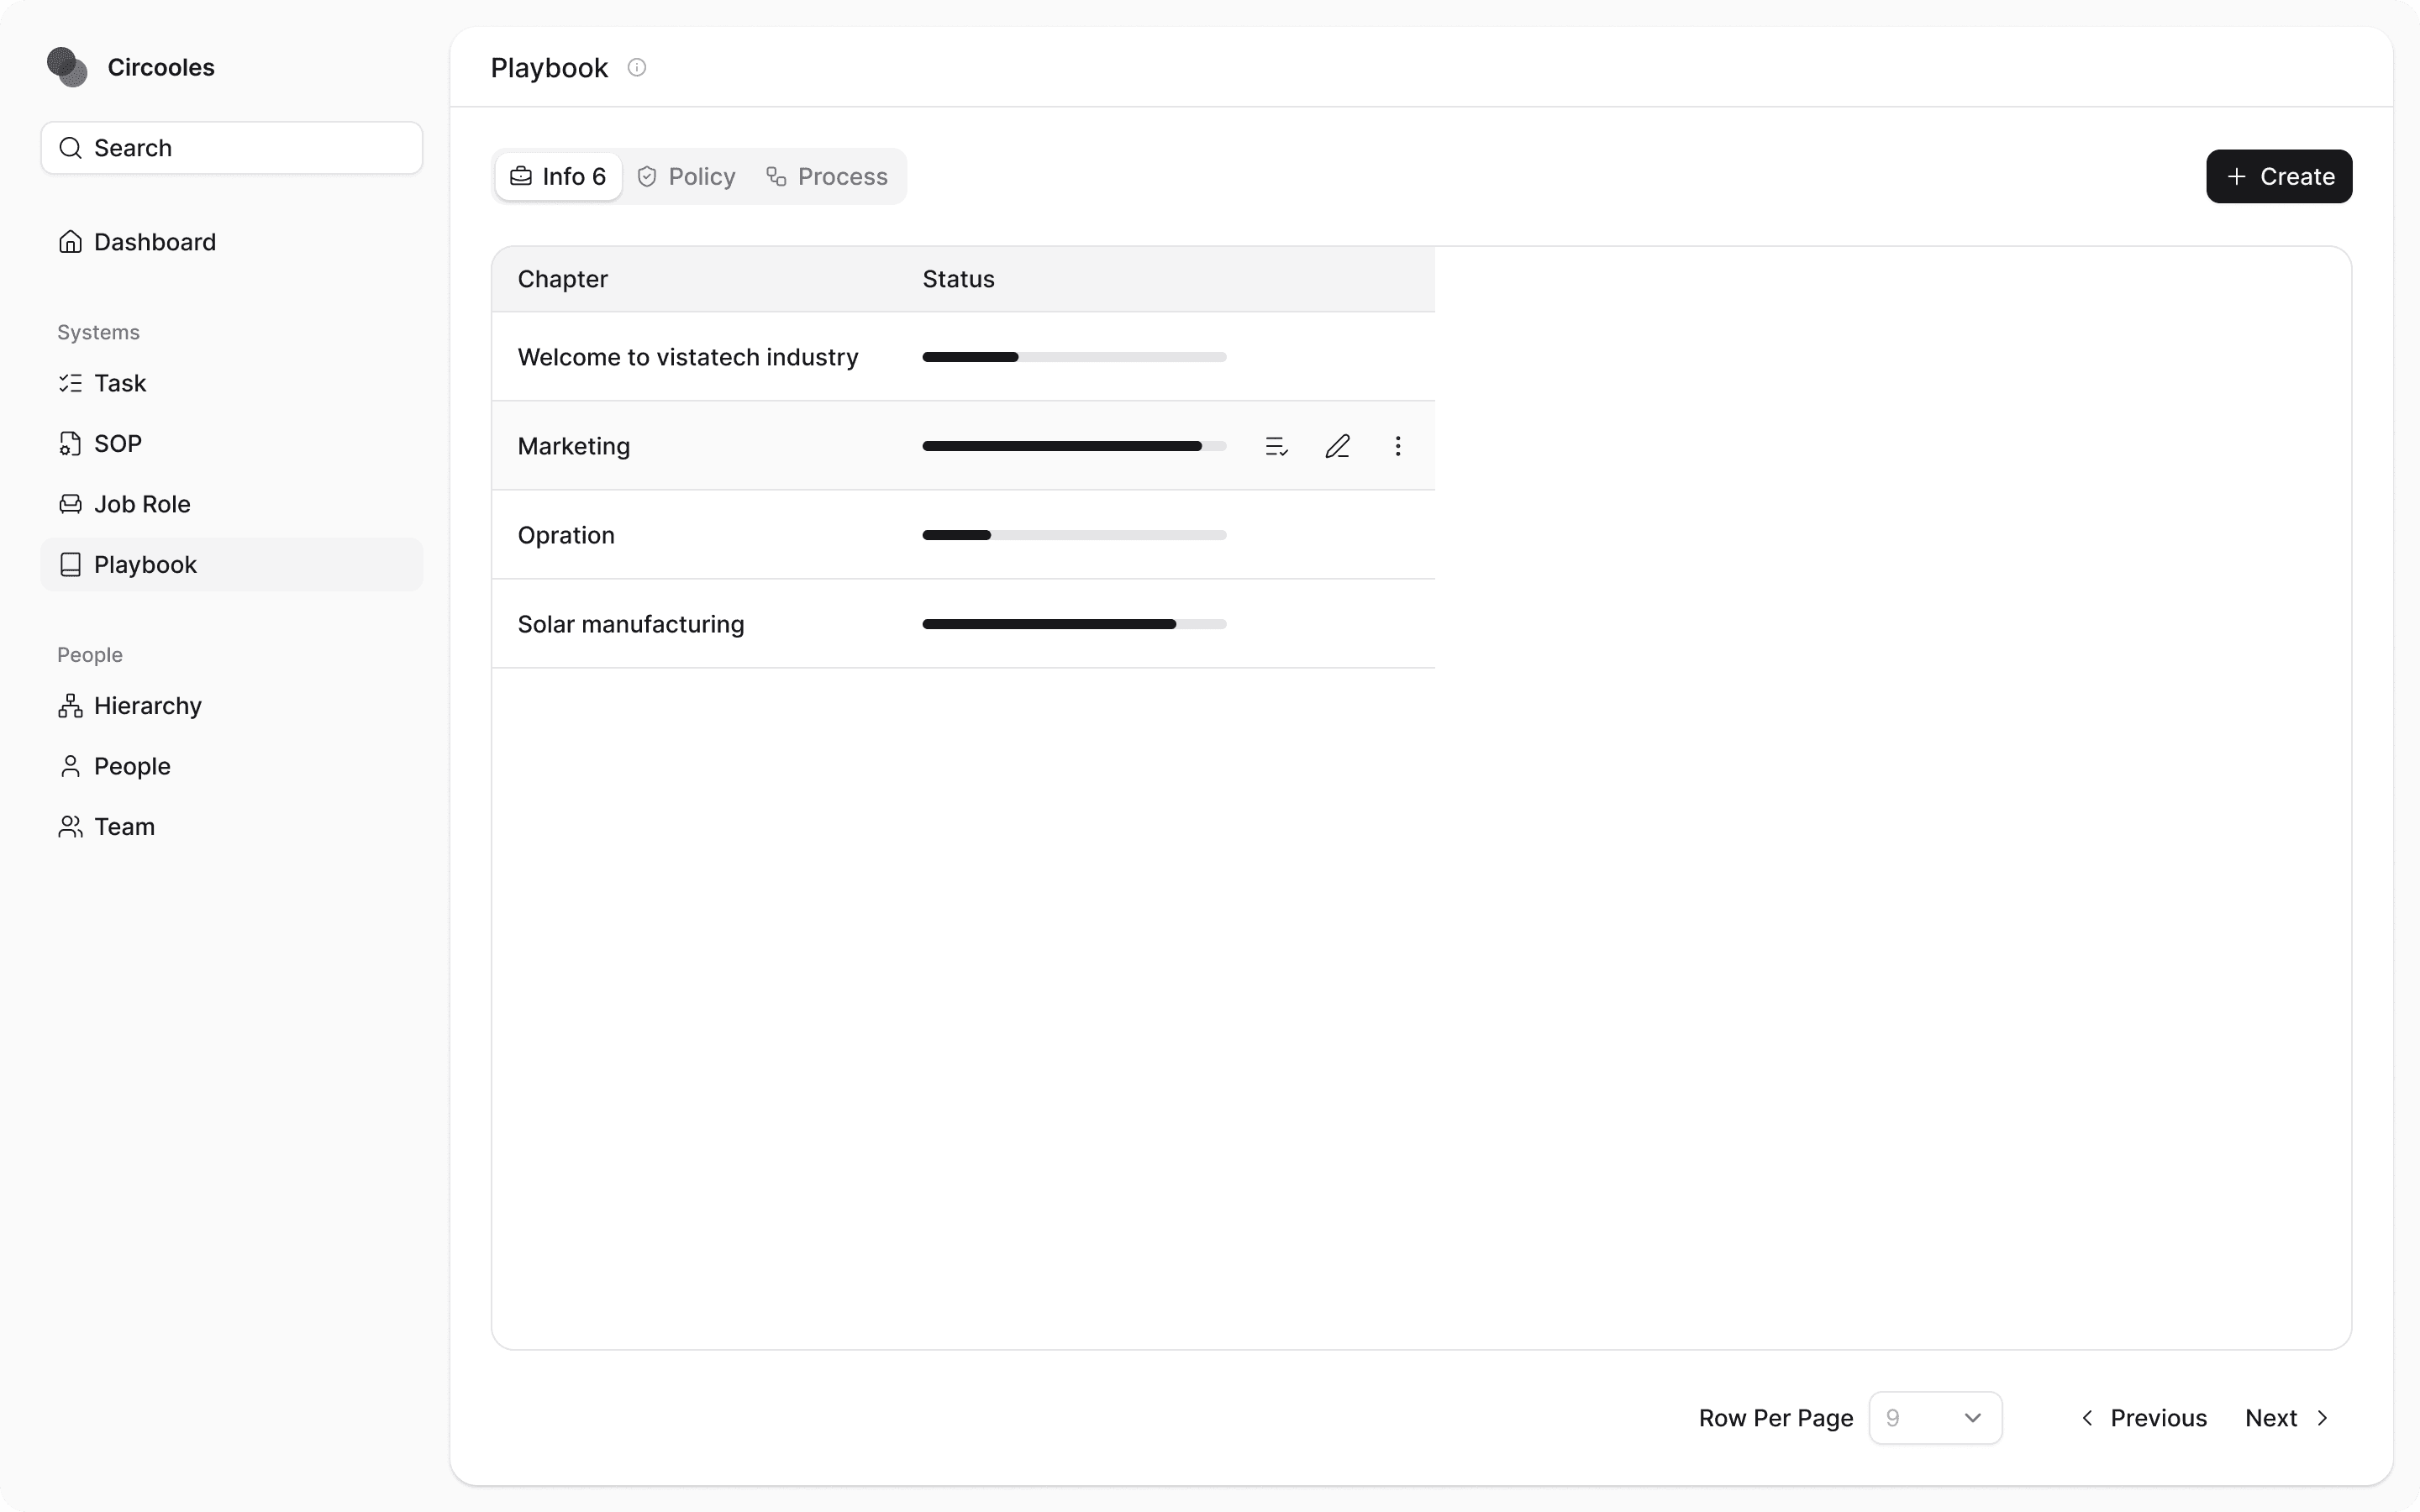Edit Marketing chapter with pencil icon
2420x1512 pixels.
1338,446
